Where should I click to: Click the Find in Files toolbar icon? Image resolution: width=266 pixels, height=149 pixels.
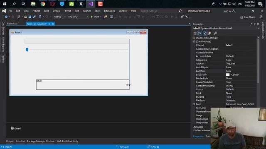pyautogui.click(x=106, y=17)
